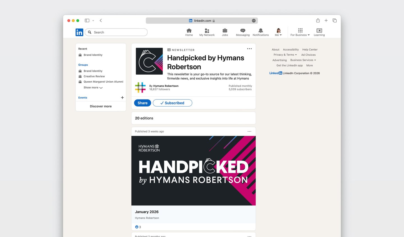This screenshot has width=404, height=237.
Task: Click Get the LinkedIn app link
Action: pyautogui.click(x=290, y=65)
